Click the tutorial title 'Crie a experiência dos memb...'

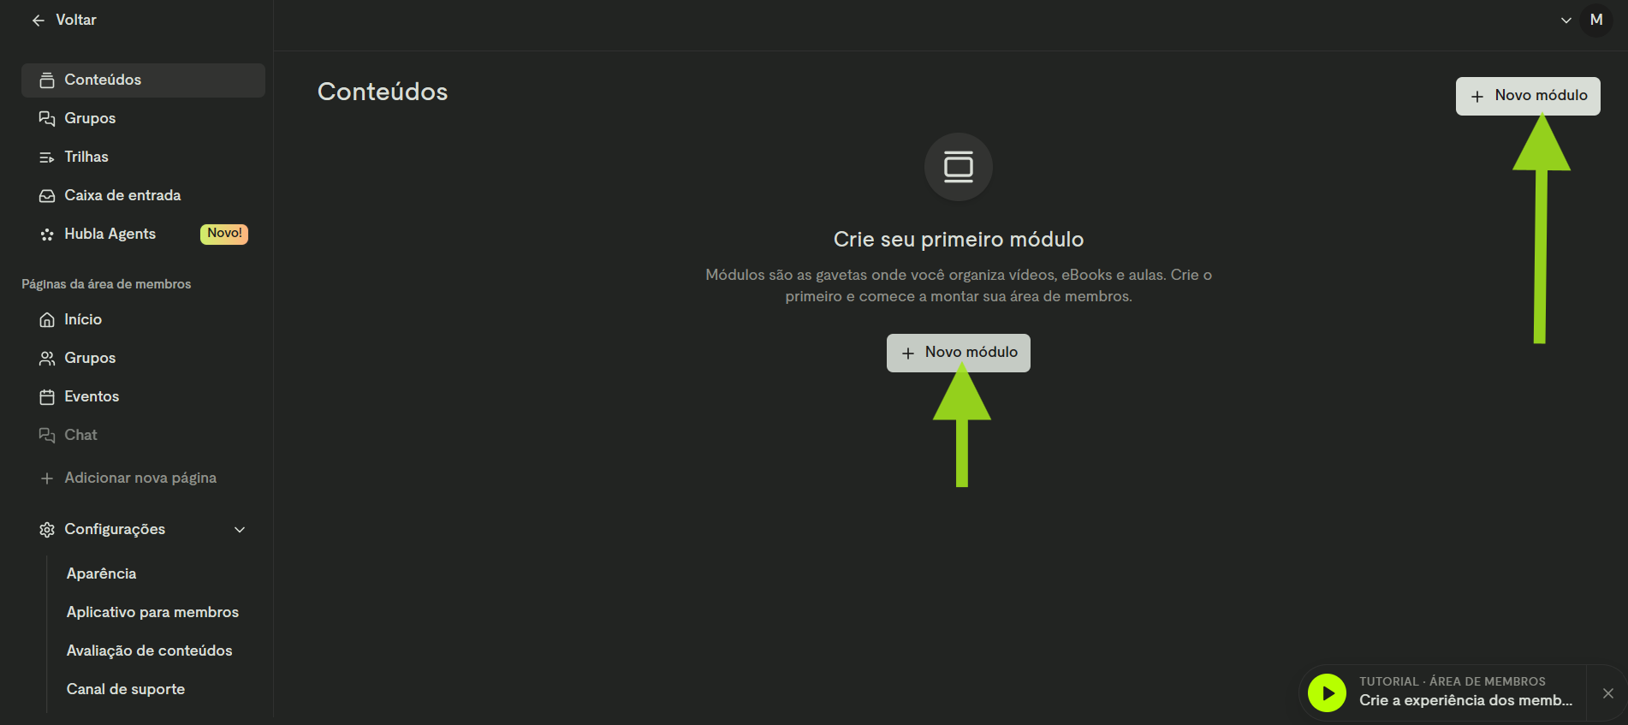point(1465,700)
